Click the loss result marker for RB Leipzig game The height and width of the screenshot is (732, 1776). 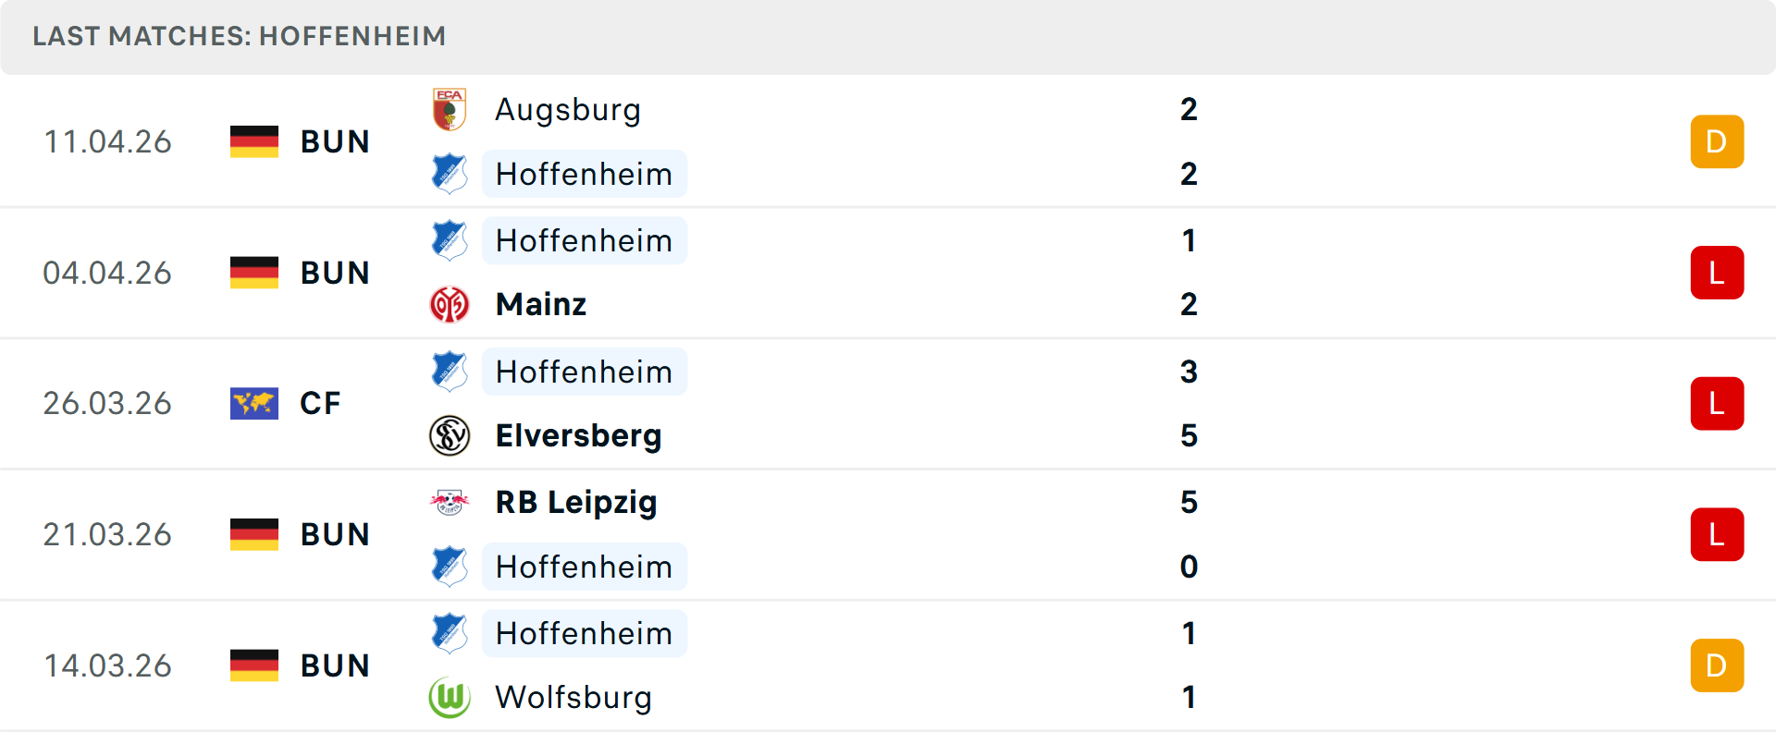1717,533
